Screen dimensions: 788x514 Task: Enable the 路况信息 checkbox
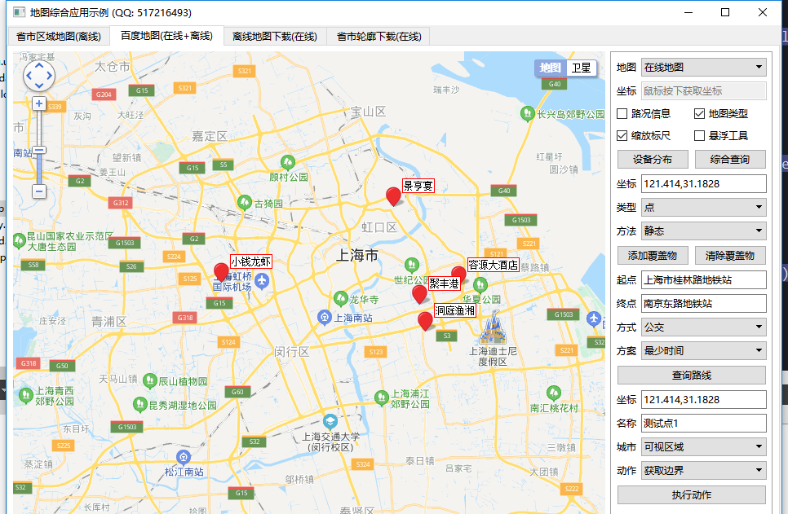(622, 114)
